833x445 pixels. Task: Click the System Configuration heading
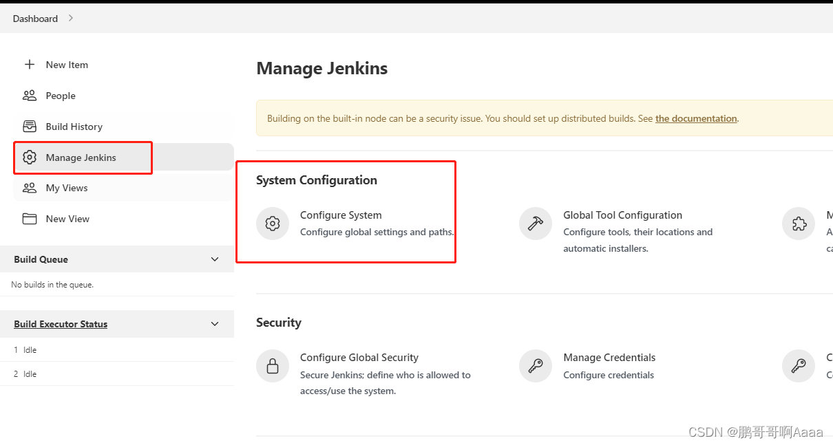pyautogui.click(x=317, y=180)
